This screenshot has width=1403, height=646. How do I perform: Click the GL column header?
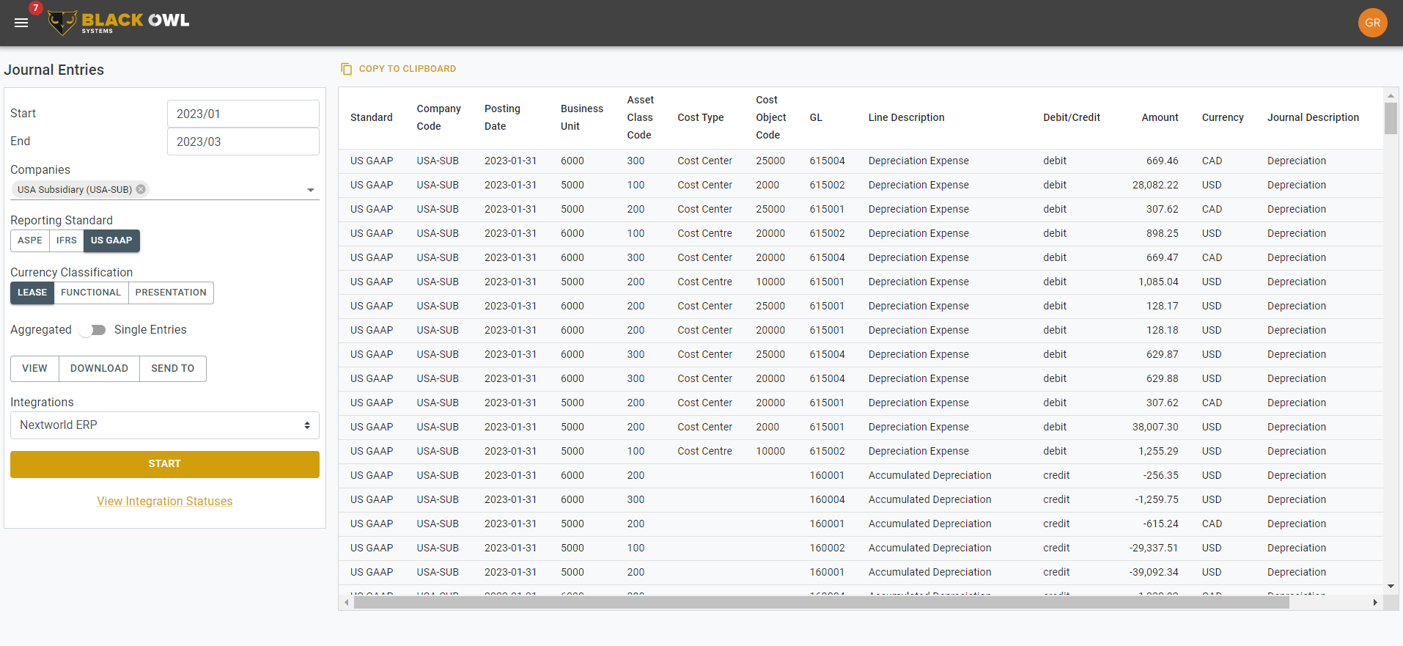point(816,117)
